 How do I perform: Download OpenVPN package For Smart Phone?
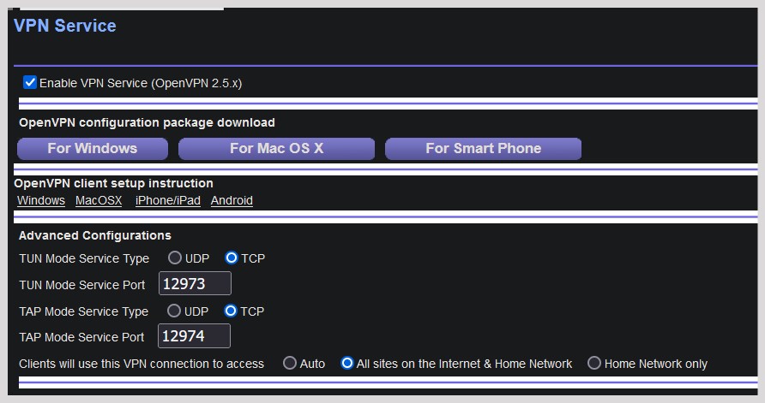[x=483, y=149]
